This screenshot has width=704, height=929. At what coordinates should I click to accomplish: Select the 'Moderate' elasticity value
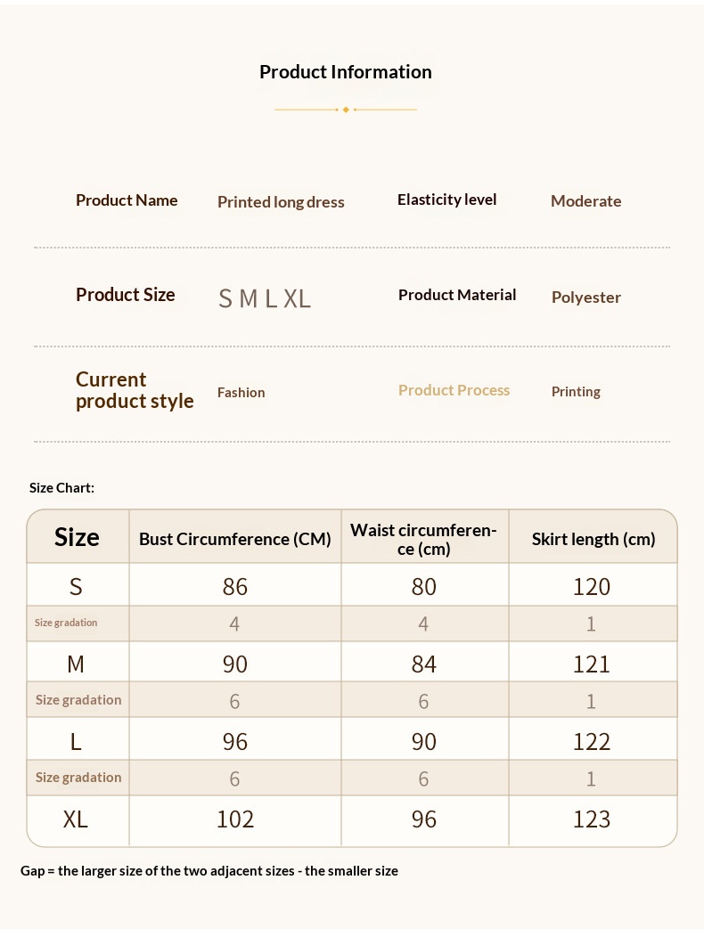click(x=585, y=201)
